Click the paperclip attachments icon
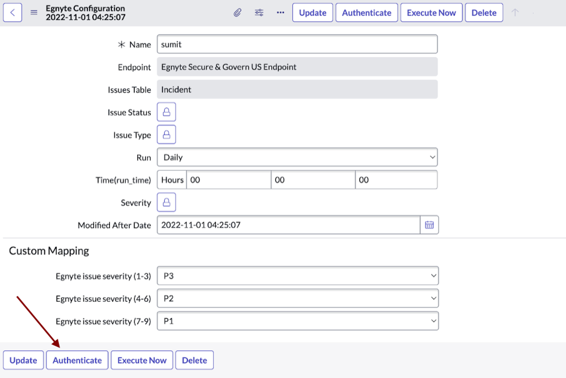The height and width of the screenshot is (378, 566). tap(237, 12)
